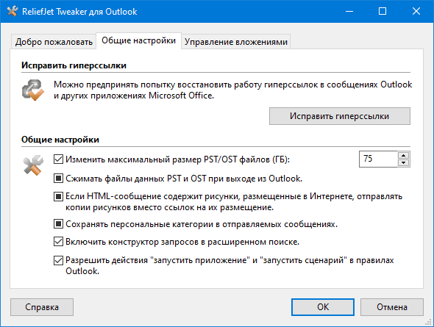The width and height of the screenshot is (434, 327).
Task: Toggle Сжимать файлы данных PST и OST checkbox
Action: [x=58, y=179]
